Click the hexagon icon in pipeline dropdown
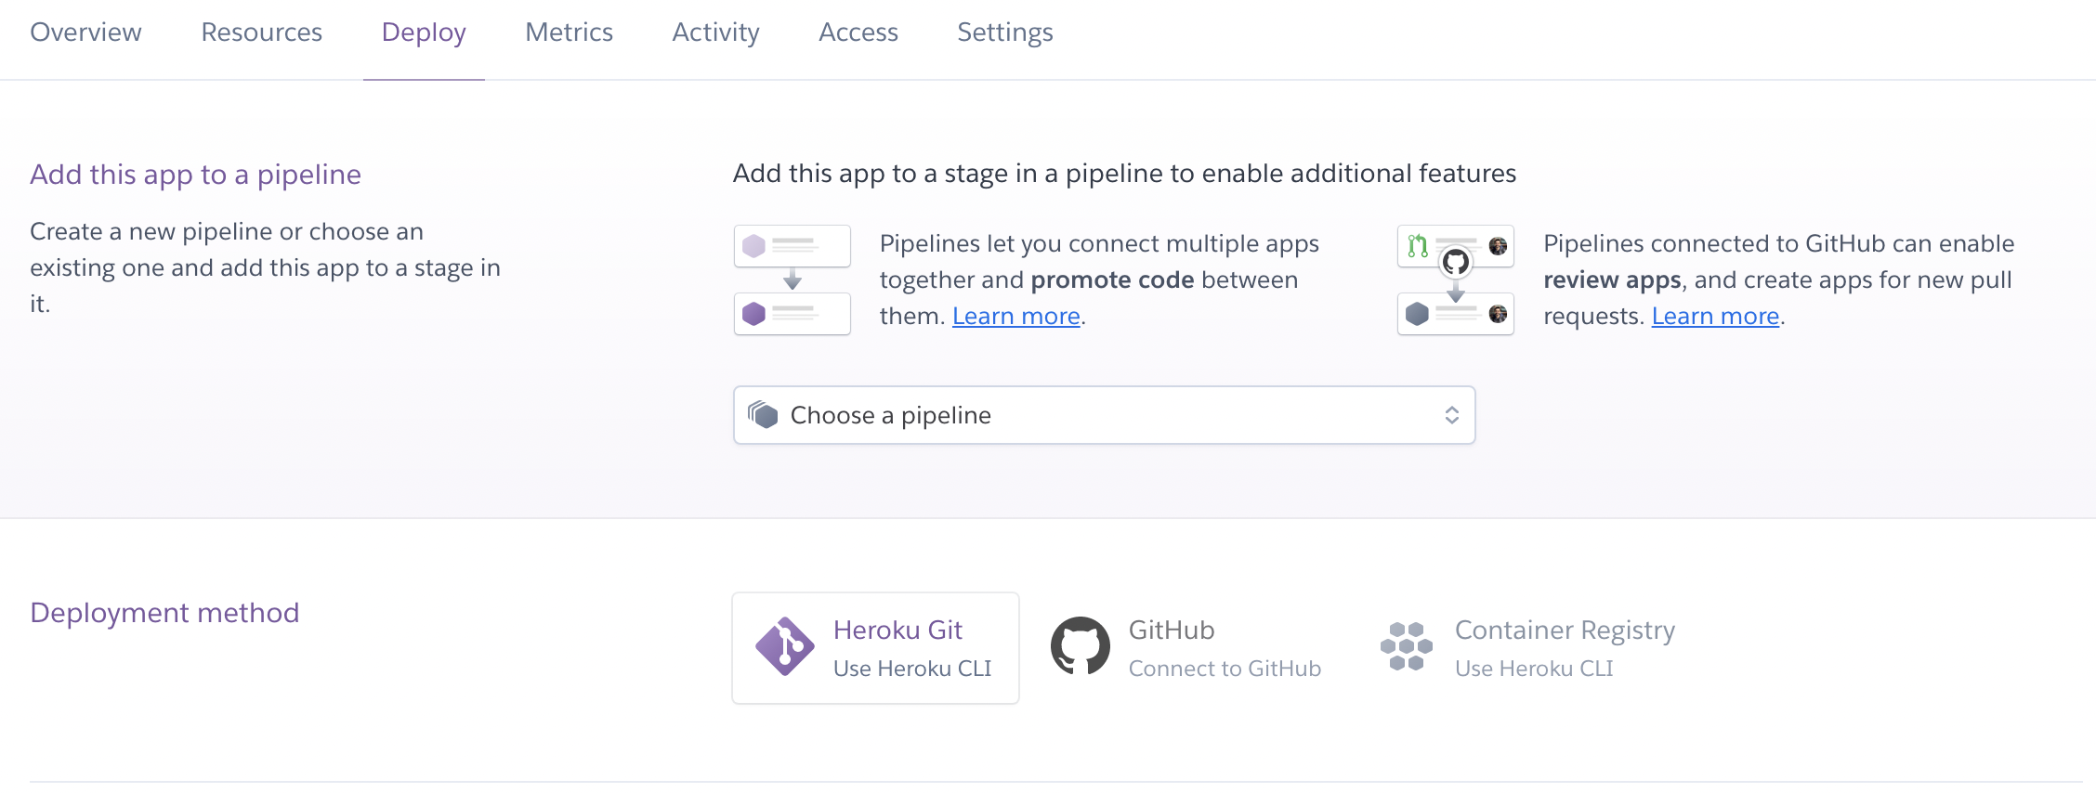The width and height of the screenshot is (2096, 793). point(763,415)
